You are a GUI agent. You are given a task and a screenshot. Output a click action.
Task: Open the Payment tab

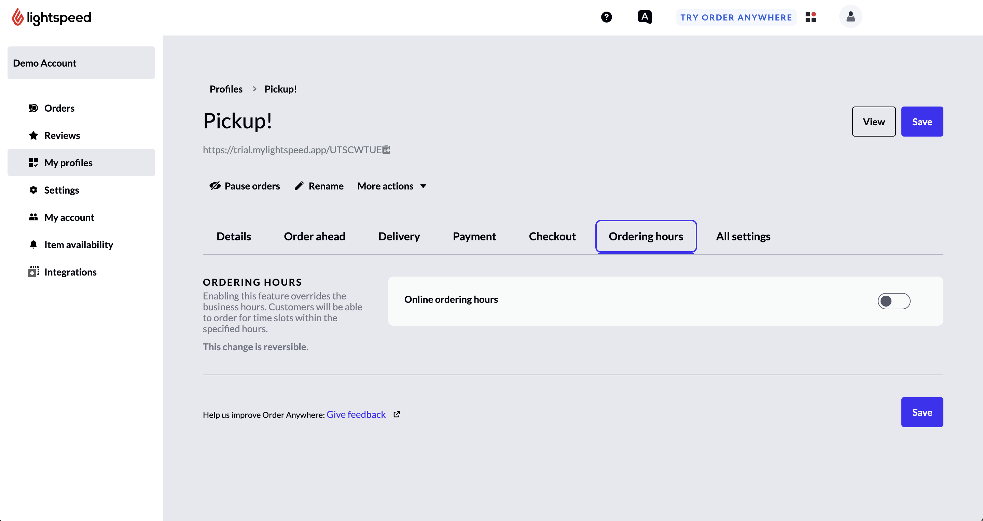coord(474,237)
